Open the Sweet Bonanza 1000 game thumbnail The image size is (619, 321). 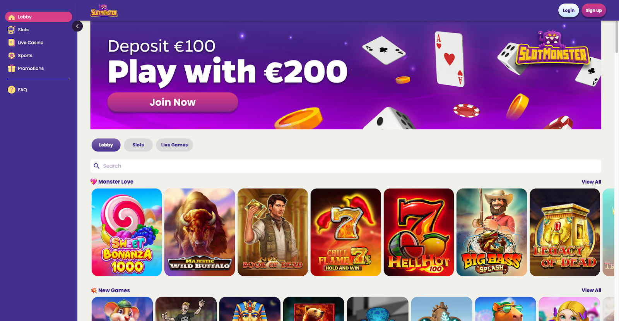(127, 232)
